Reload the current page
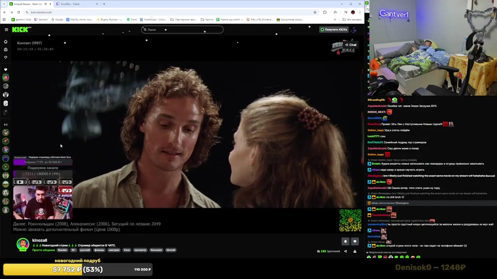This screenshot has height=279, width=497. tap(19, 12)
